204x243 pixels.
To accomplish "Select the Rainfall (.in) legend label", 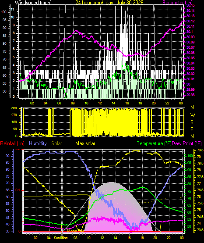I will pos(12,143).
